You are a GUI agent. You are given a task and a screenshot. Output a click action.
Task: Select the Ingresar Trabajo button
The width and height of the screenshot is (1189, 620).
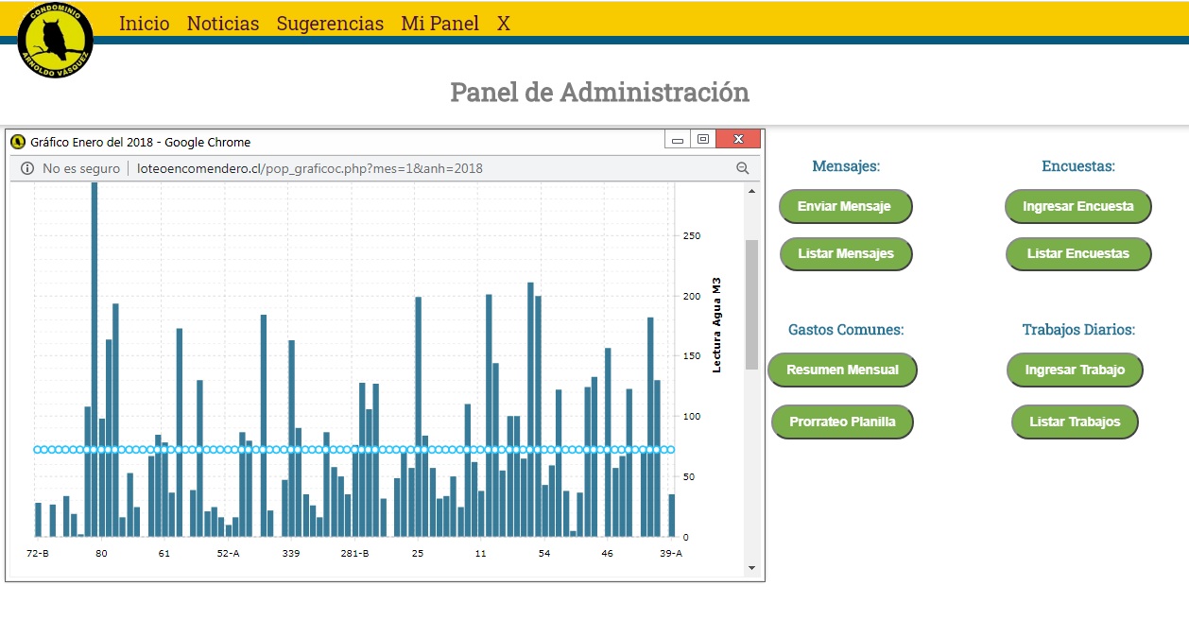[x=1075, y=370]
